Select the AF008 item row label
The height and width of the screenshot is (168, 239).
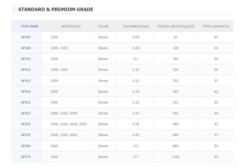(x=26, y=48)
